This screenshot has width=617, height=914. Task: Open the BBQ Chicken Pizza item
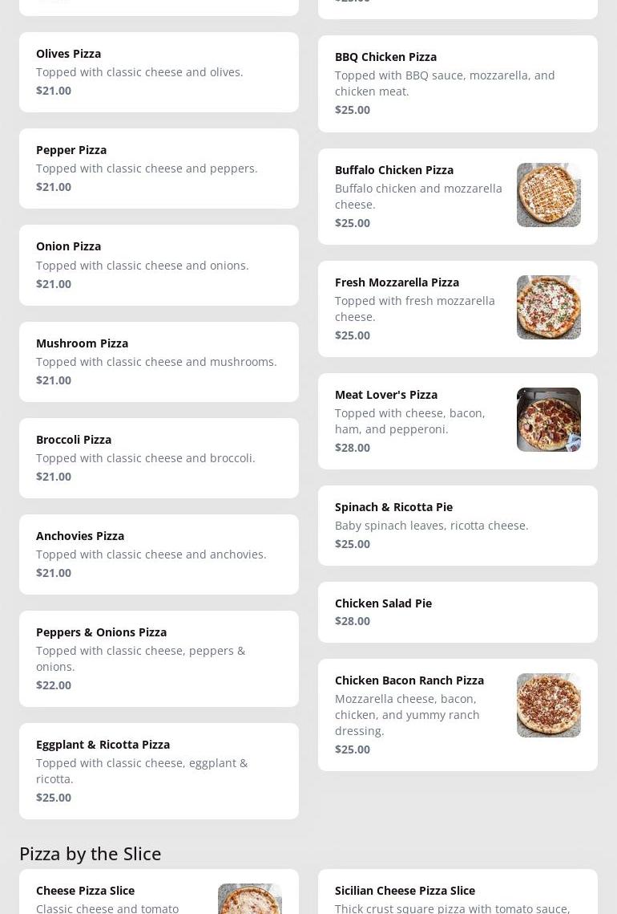point(458,83)
